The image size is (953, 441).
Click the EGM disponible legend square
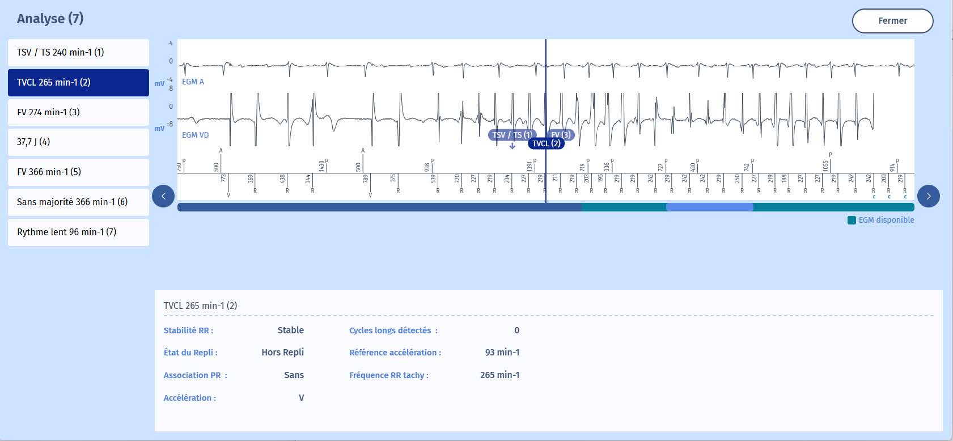(852, 220)
